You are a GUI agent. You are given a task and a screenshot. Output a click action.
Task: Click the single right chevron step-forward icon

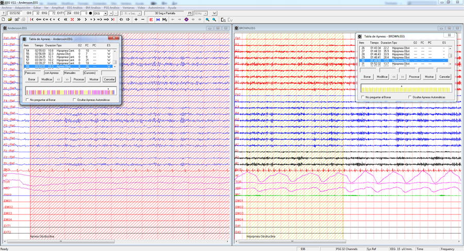86,20
